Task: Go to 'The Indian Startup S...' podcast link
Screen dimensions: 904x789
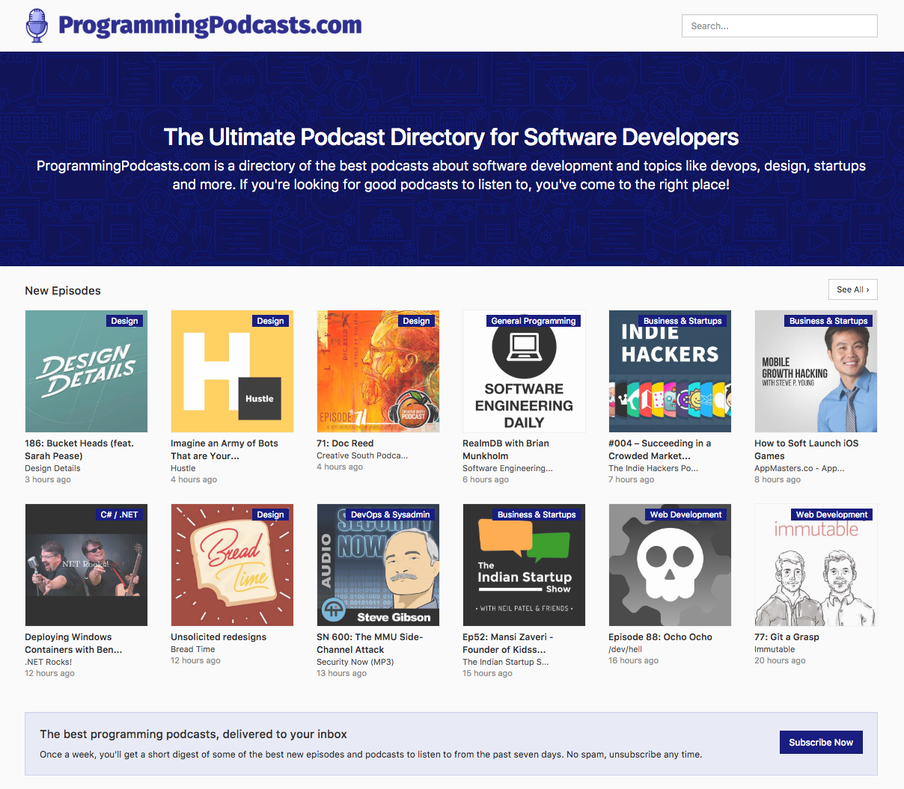Action: [x=505, y=662]
